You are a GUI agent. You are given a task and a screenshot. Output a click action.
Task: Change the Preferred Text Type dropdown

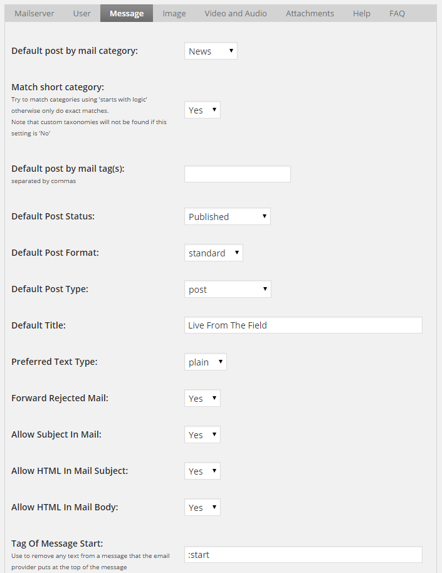pos(205,362)
